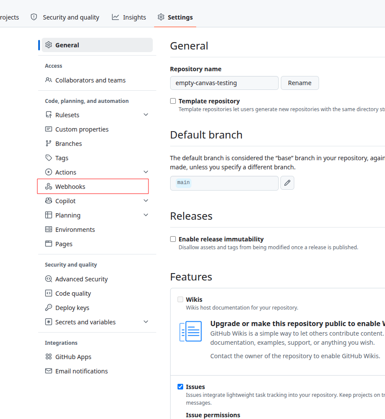Click the Code quality icon
This screenshot has width=385, height=419.
coord(48,294)
